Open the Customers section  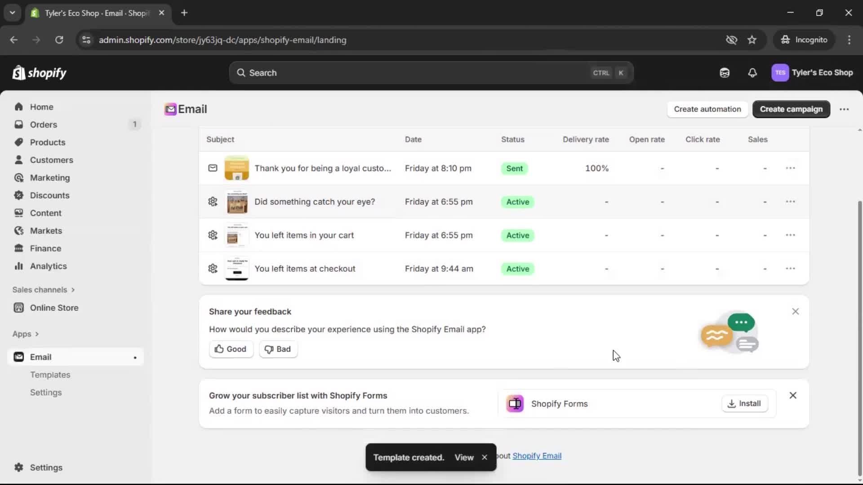(x=52, y=160)
